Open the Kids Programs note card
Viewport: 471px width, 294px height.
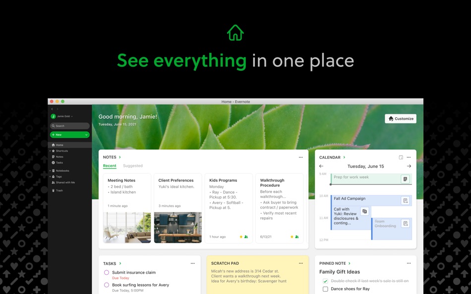(x=229, y=208)
